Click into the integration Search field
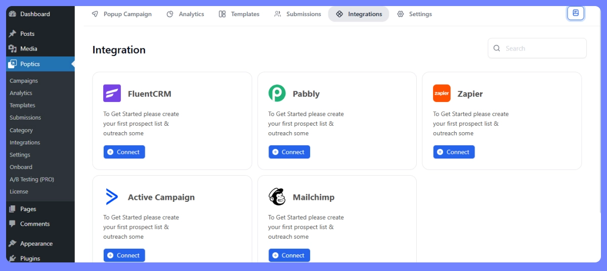The width and height of the screenshot is (607, 271). pos(537,48)
